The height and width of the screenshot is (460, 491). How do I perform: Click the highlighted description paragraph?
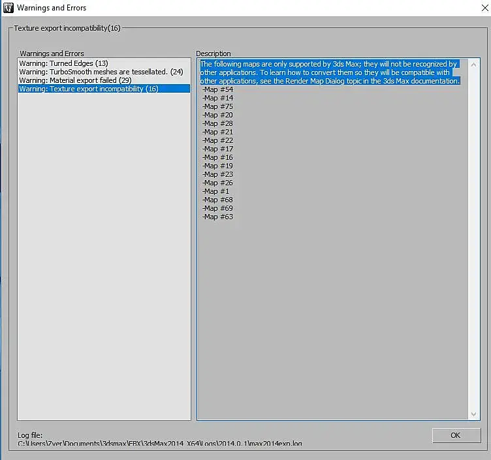(330, 72)
